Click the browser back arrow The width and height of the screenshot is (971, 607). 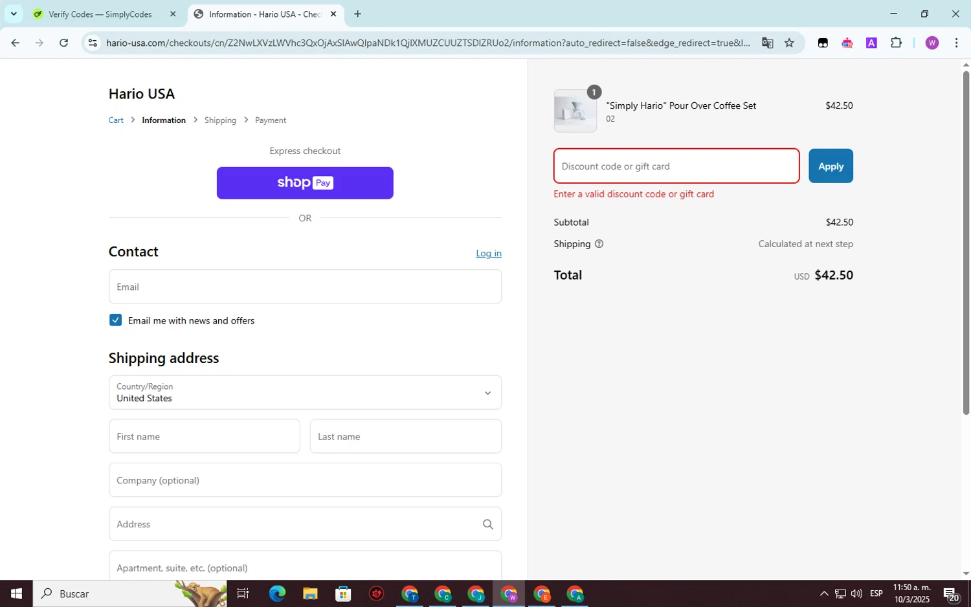15,43
